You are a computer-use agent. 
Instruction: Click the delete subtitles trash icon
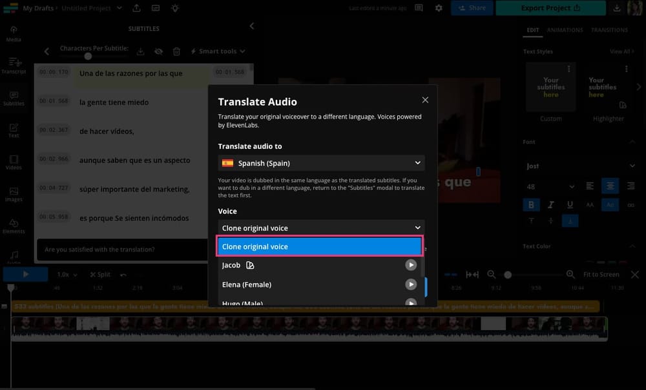pyautogui.click(x=176, y=51)
